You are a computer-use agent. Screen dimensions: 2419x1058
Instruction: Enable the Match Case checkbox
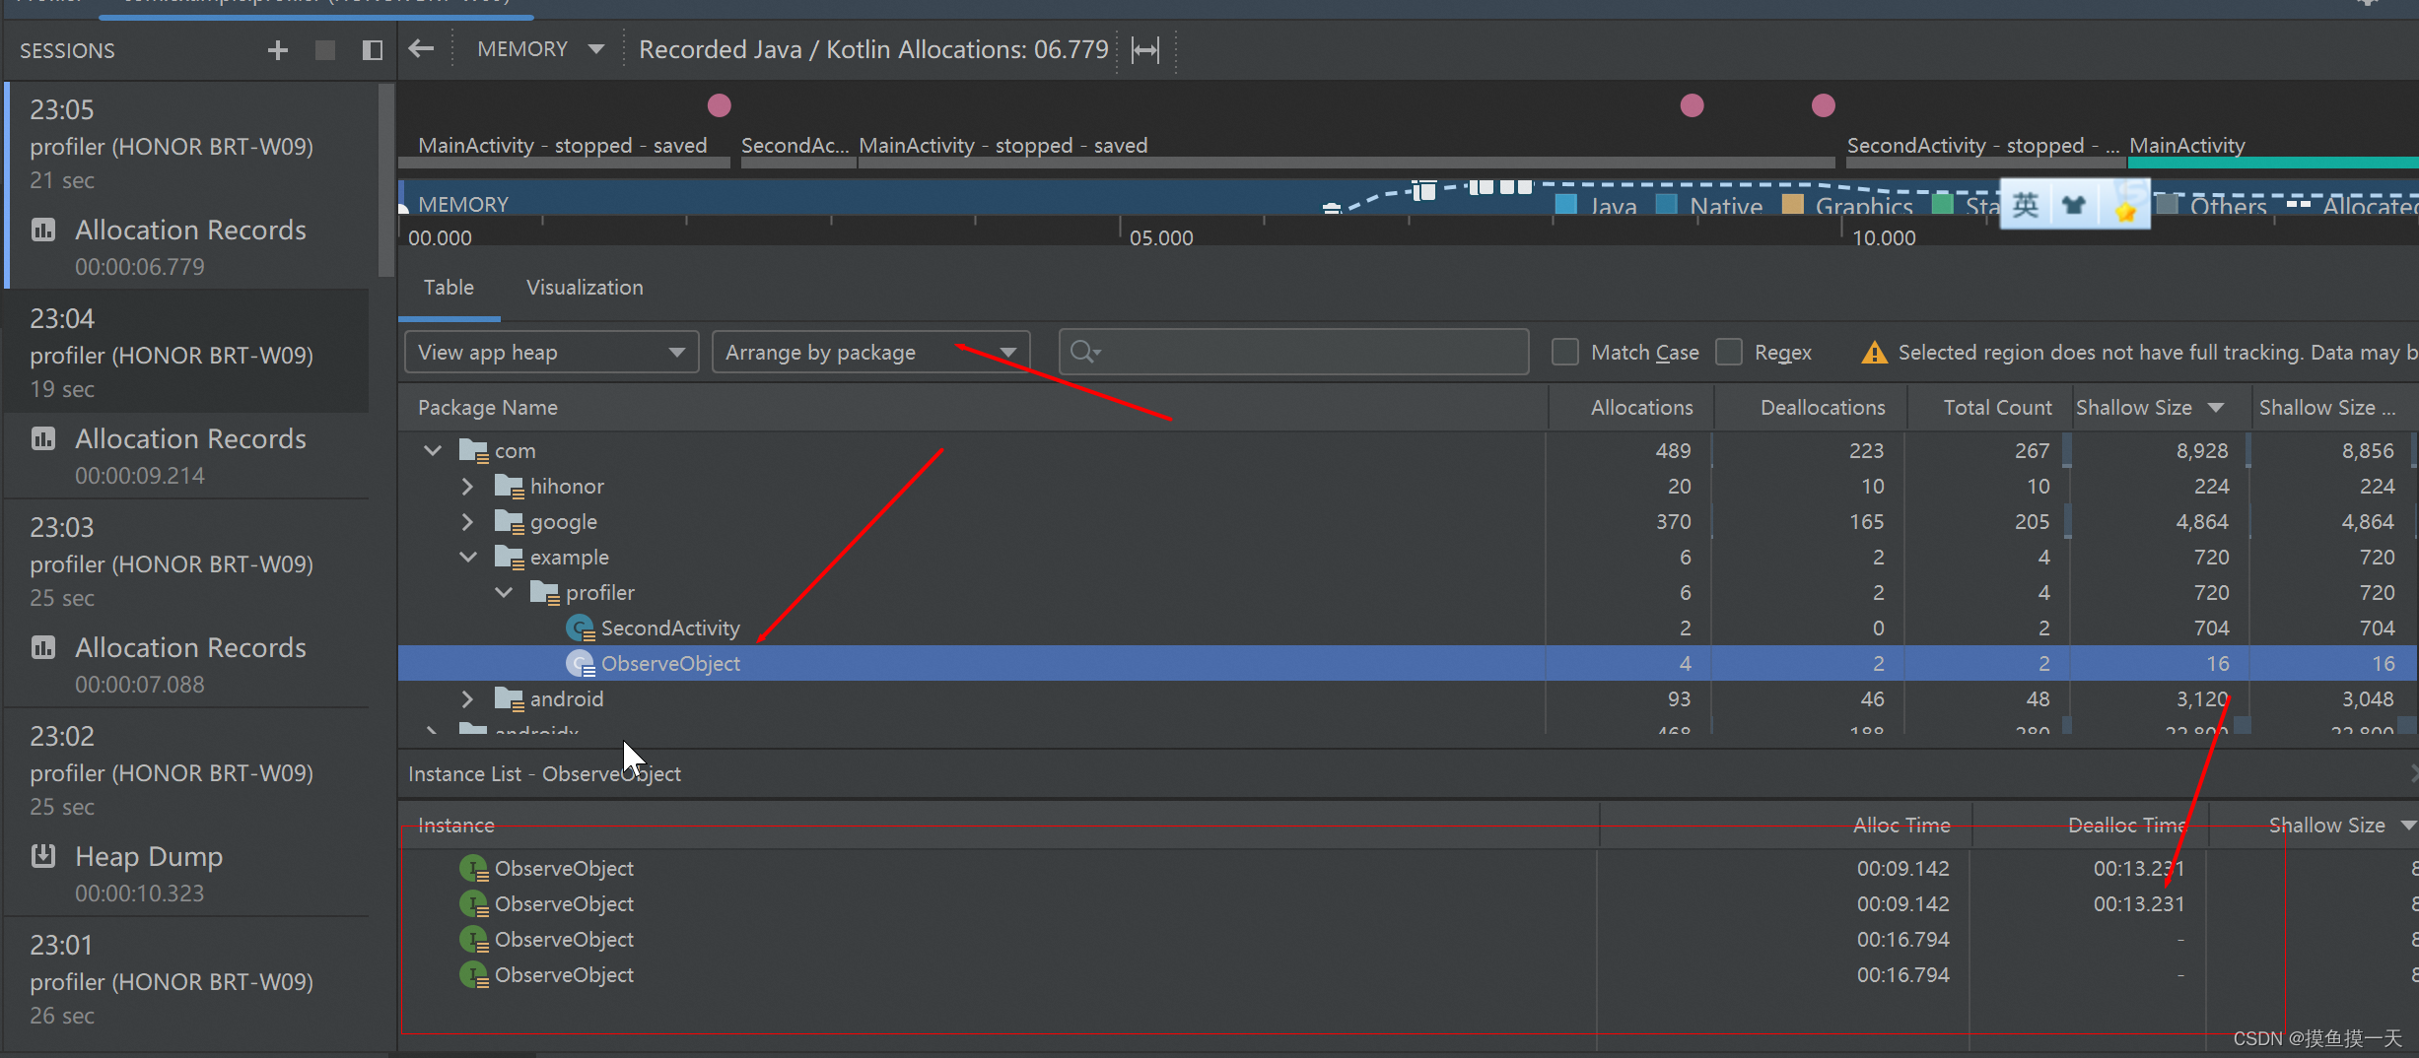pos(1564,352)
